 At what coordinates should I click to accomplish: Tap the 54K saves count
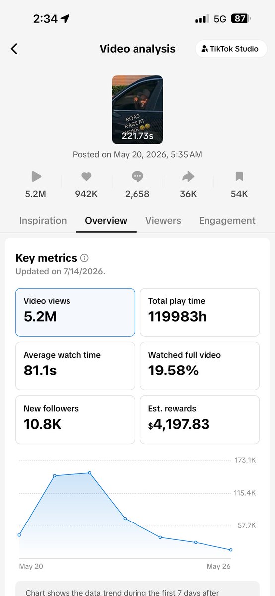click(239, 194)
